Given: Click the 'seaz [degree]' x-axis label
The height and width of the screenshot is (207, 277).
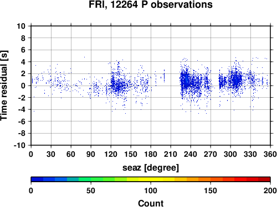Looking at the screenshot, I should click(x=151, y=168).
